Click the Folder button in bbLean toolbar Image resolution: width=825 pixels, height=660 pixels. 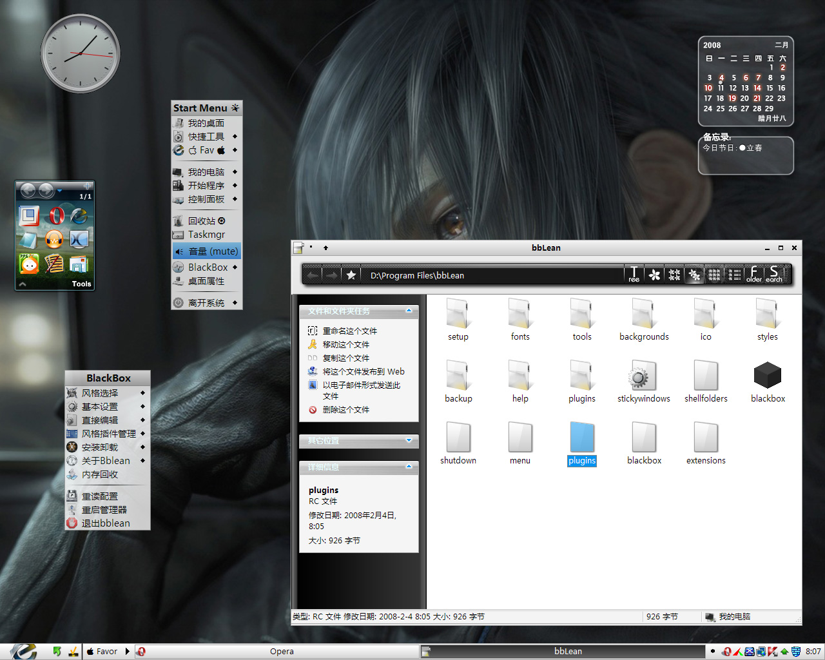click(x=754, y=275)
